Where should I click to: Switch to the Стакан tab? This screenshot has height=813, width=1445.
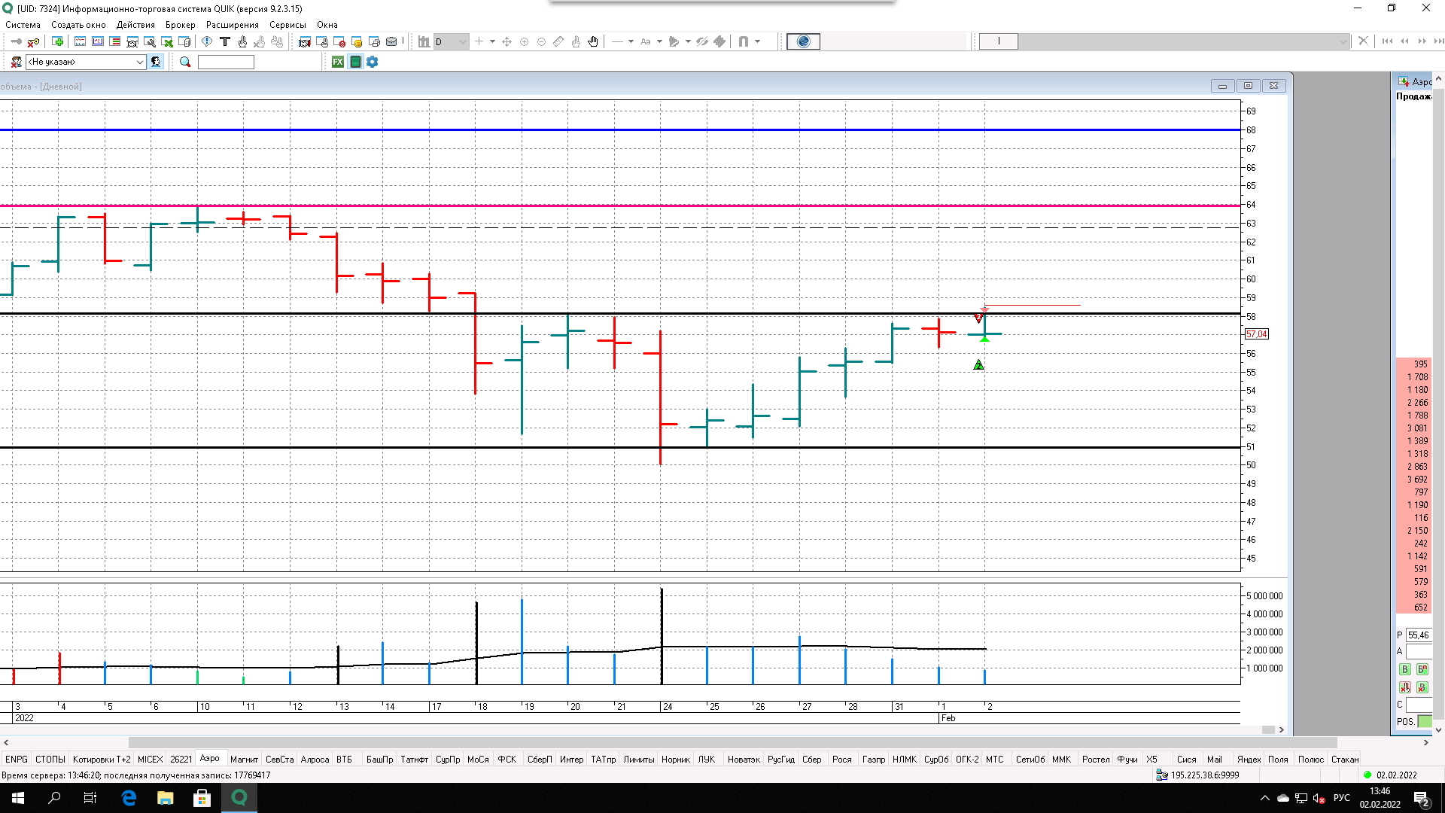(x=1344, y=760)
